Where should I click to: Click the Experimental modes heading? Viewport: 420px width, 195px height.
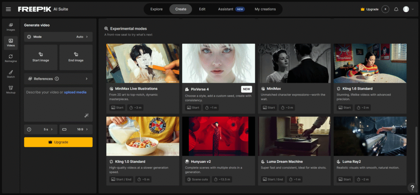(128, 29)
